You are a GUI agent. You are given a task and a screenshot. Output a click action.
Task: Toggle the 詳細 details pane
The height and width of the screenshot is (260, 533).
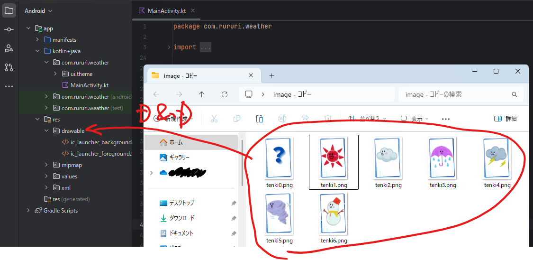[505, 119]
